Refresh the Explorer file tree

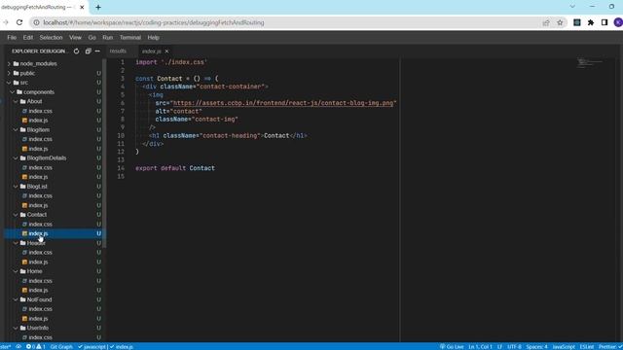76,52
